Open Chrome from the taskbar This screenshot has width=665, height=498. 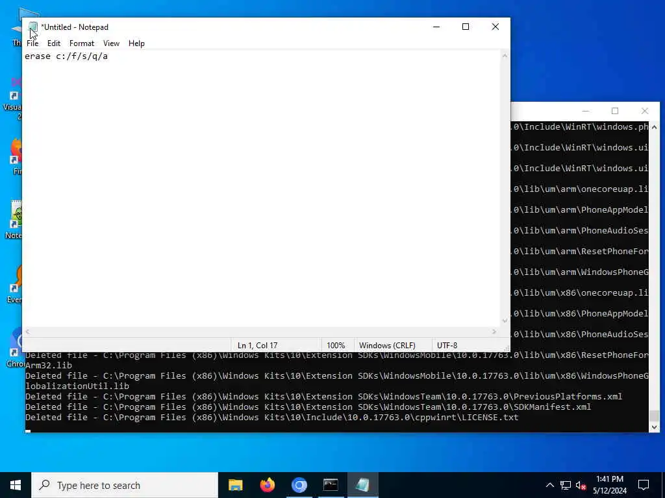(299, 485)
